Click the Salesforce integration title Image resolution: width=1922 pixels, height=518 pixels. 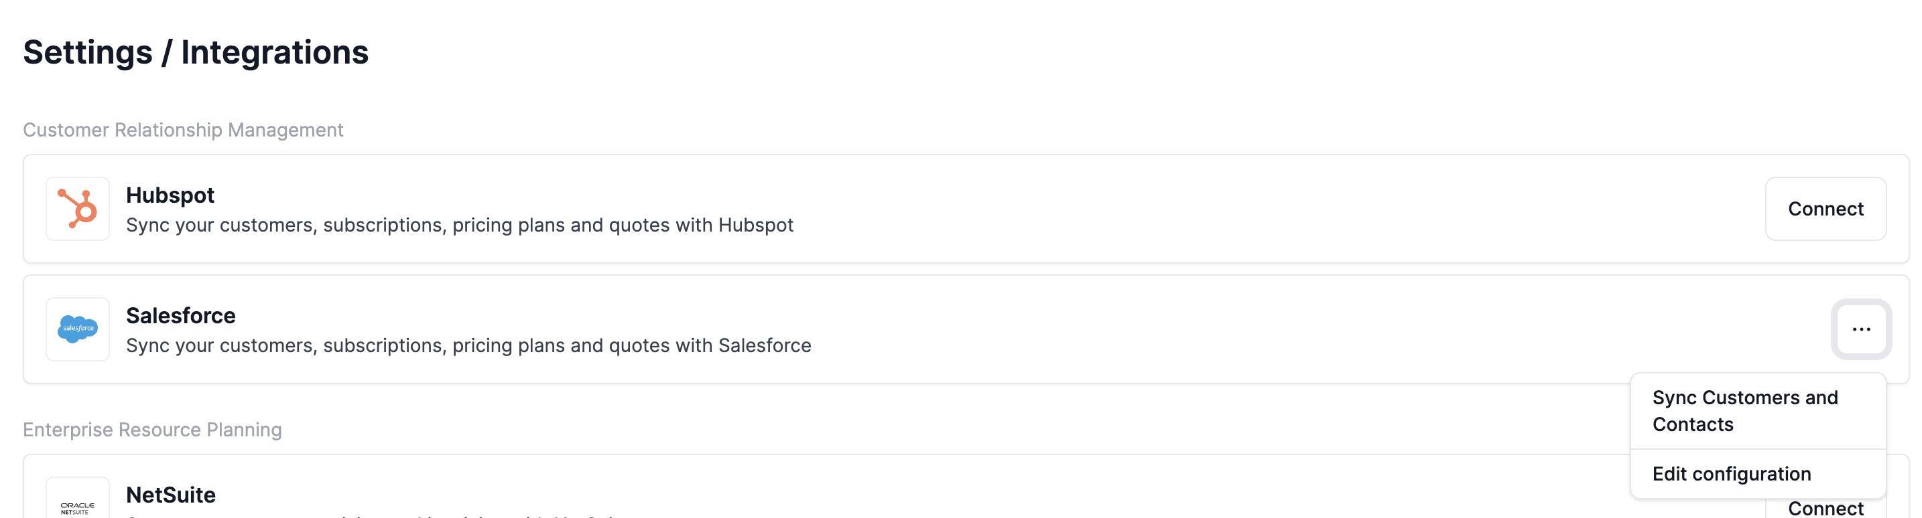(180, 316)
